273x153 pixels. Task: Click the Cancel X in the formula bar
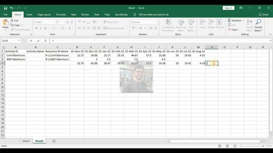(x=31, y=41)
